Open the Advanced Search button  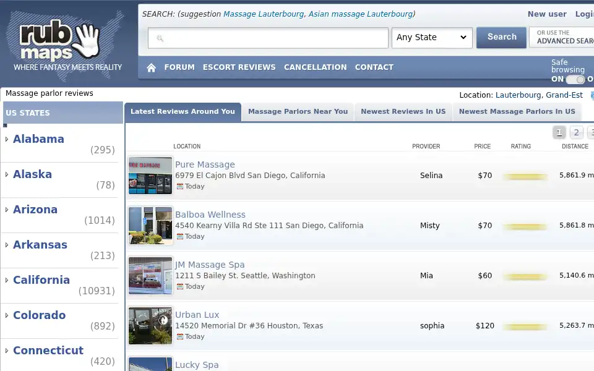(562, 37)
